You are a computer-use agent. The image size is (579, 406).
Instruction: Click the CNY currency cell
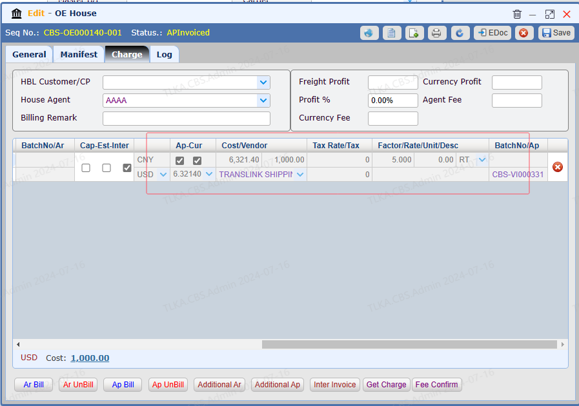tap(152, 160)
